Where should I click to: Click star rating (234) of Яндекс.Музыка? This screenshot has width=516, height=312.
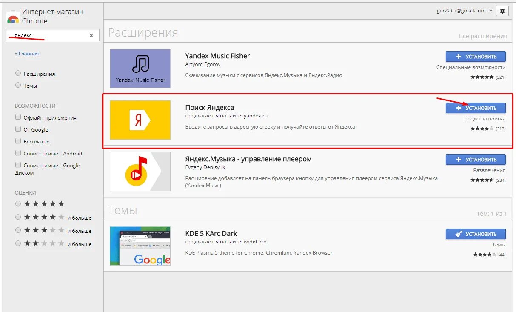point(488,180)
